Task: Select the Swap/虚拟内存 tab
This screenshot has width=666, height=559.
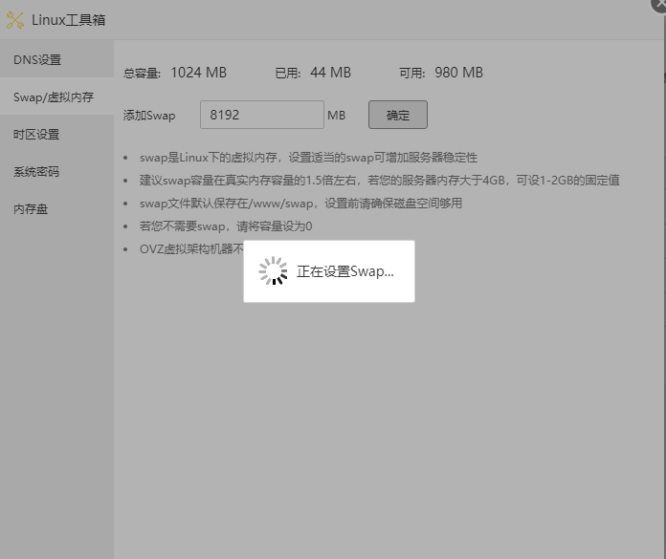Action: (56, 97)
